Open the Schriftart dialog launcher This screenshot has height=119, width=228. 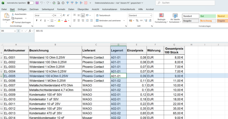click(70, 26)
